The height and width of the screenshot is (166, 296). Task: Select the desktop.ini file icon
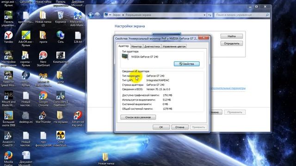26,117
